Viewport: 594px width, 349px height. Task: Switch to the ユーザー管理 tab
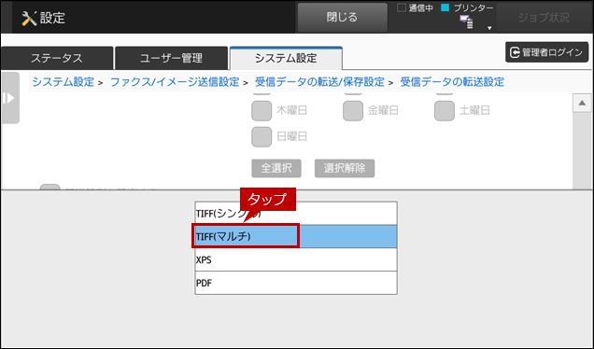(171, 58)
